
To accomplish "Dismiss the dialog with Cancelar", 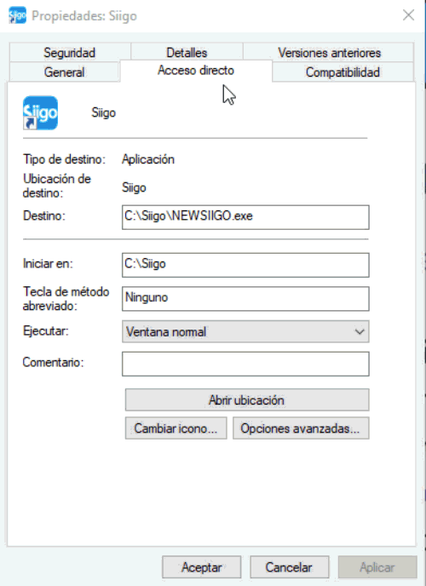I will [289, 567].
